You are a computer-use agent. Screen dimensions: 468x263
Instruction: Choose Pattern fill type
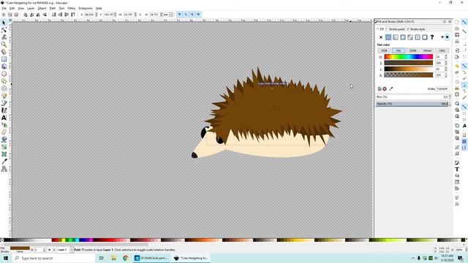coord(418,37)
